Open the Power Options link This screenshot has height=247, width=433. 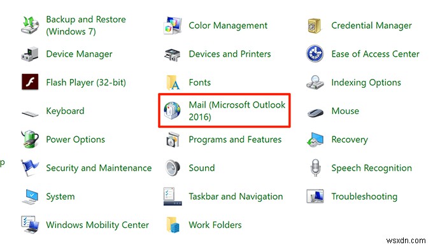75,139
